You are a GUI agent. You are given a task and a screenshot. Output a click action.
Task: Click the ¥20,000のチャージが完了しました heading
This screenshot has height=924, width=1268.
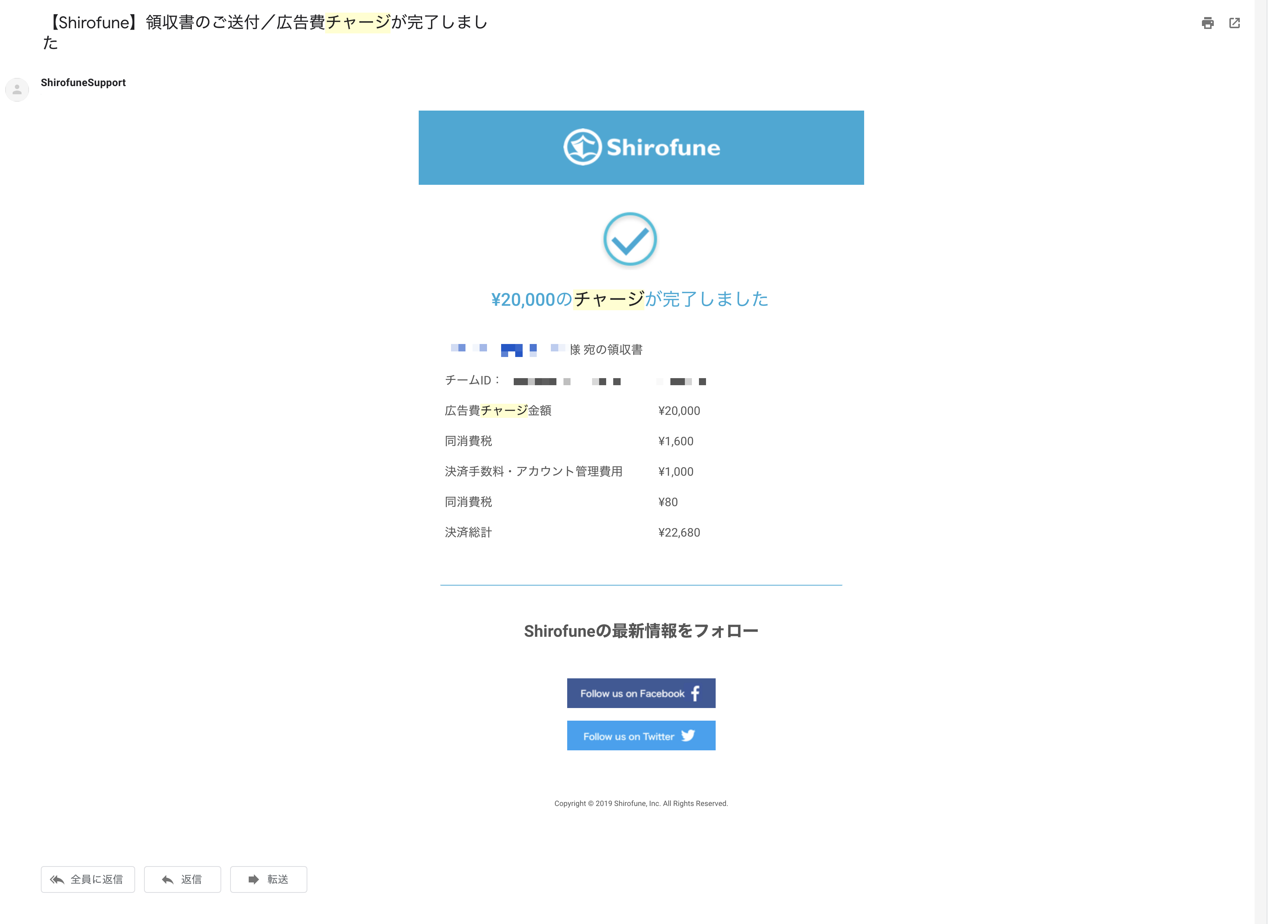(630, 299)
